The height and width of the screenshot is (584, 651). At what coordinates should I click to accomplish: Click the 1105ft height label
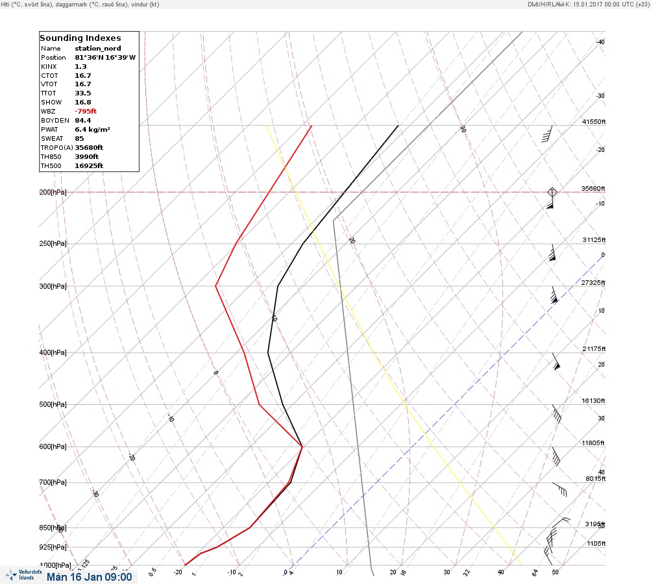pyautogui.click(x=596, y=543)
